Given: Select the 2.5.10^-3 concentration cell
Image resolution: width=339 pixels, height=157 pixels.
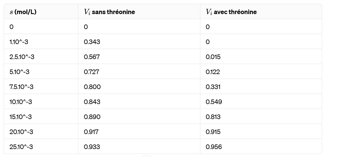Looking at the screenshot, I should coord(22,57).
